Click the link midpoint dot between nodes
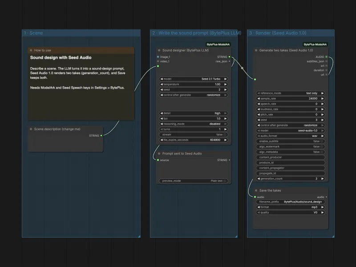Image resolution: width=356 pixels, height=267 pixels. pyautogui.click(x=242, y=68)
